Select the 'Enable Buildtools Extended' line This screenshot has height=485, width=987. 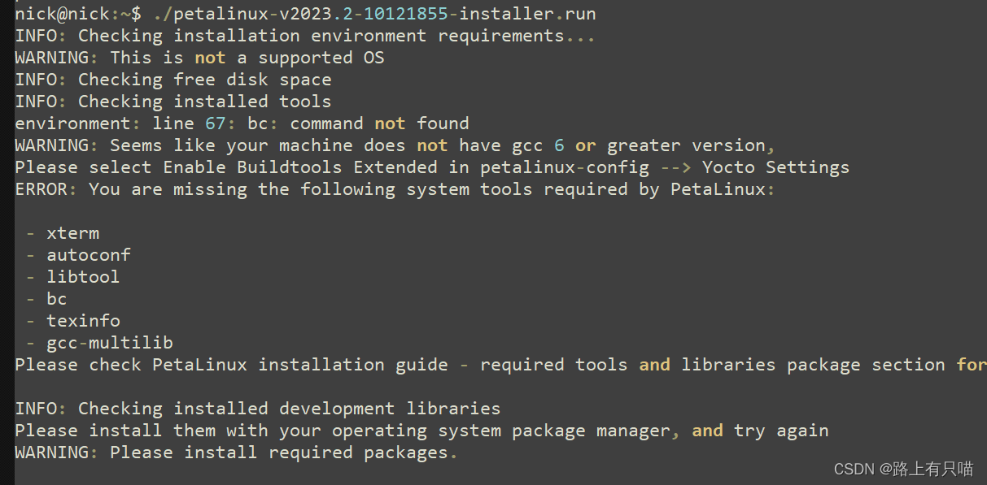click(x=432, y=167)
